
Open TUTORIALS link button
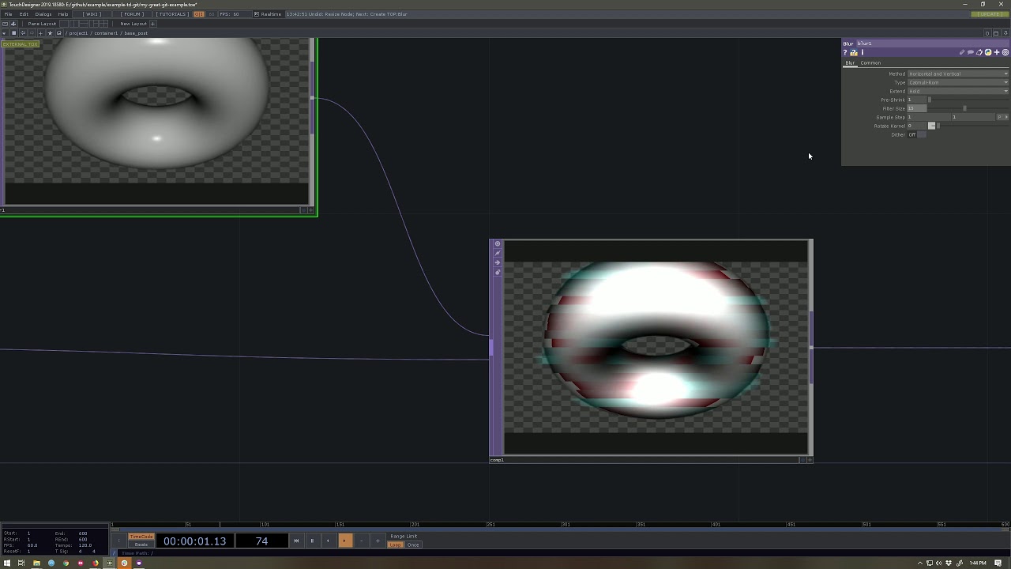coord(171,14)
